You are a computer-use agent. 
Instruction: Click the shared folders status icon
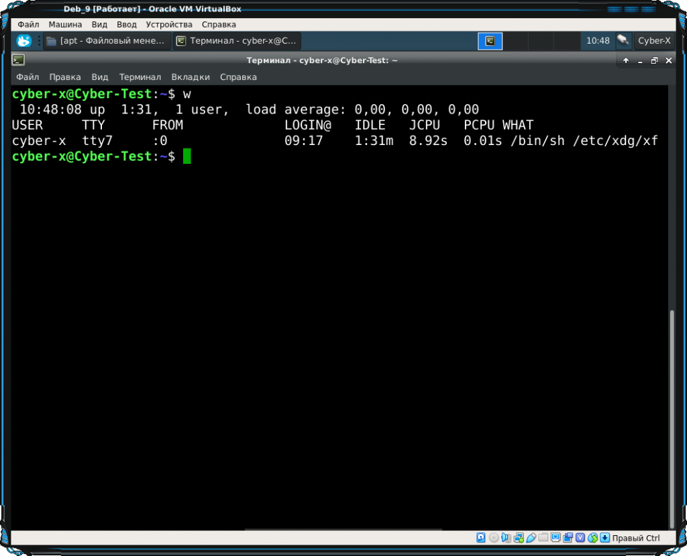point(543,538)
